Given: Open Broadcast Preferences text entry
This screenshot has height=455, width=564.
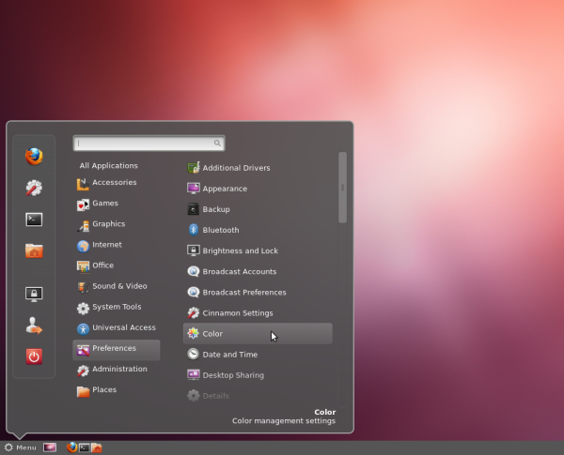Looking at the screenshot, I should coord(244,293).
